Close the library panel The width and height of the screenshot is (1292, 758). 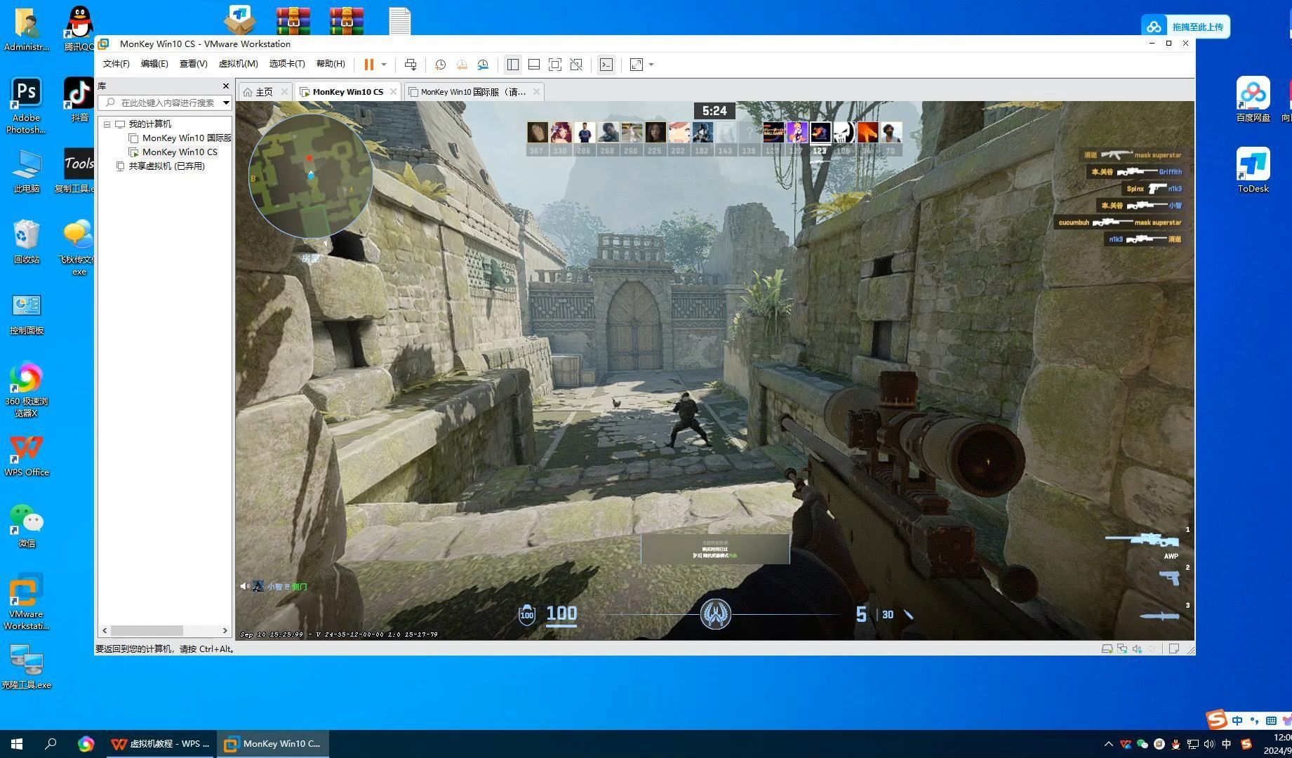click(x=226, y=86)
